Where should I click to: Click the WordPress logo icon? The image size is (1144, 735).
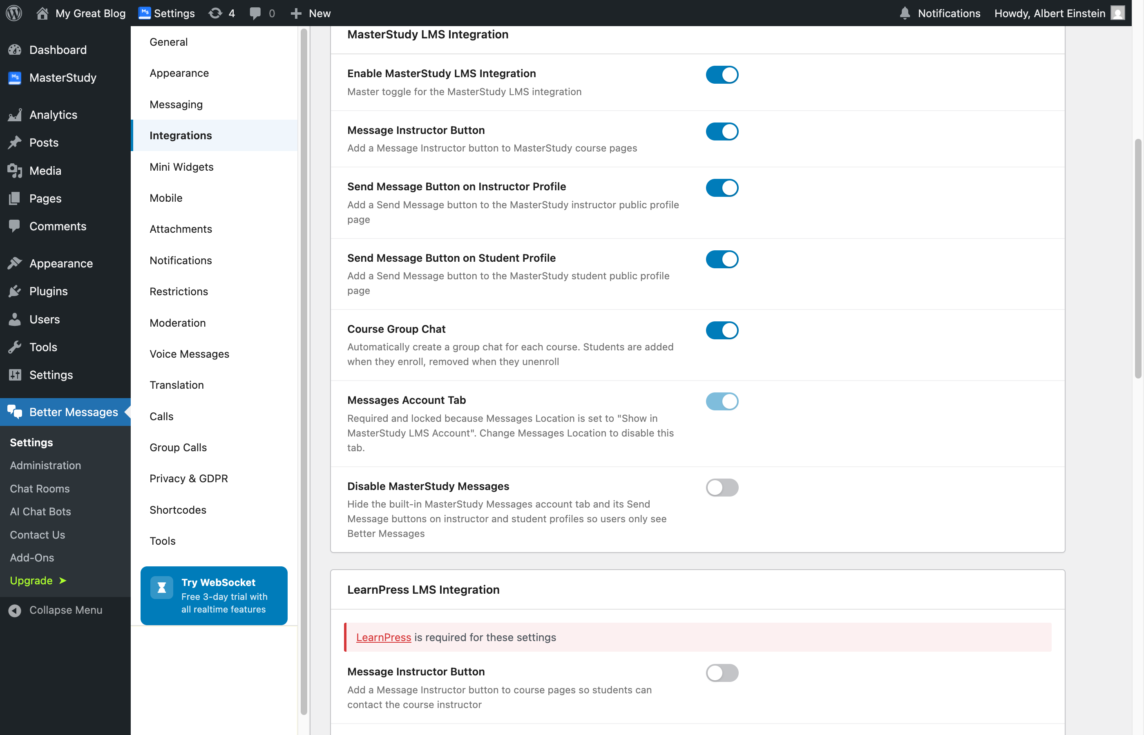coord(14,13)
